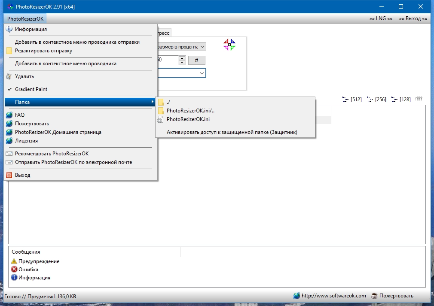This screenshot has width=434, height=306.
Task: Toggle the Gradient Paint checkmark option
Action: (x=9, y=89)
